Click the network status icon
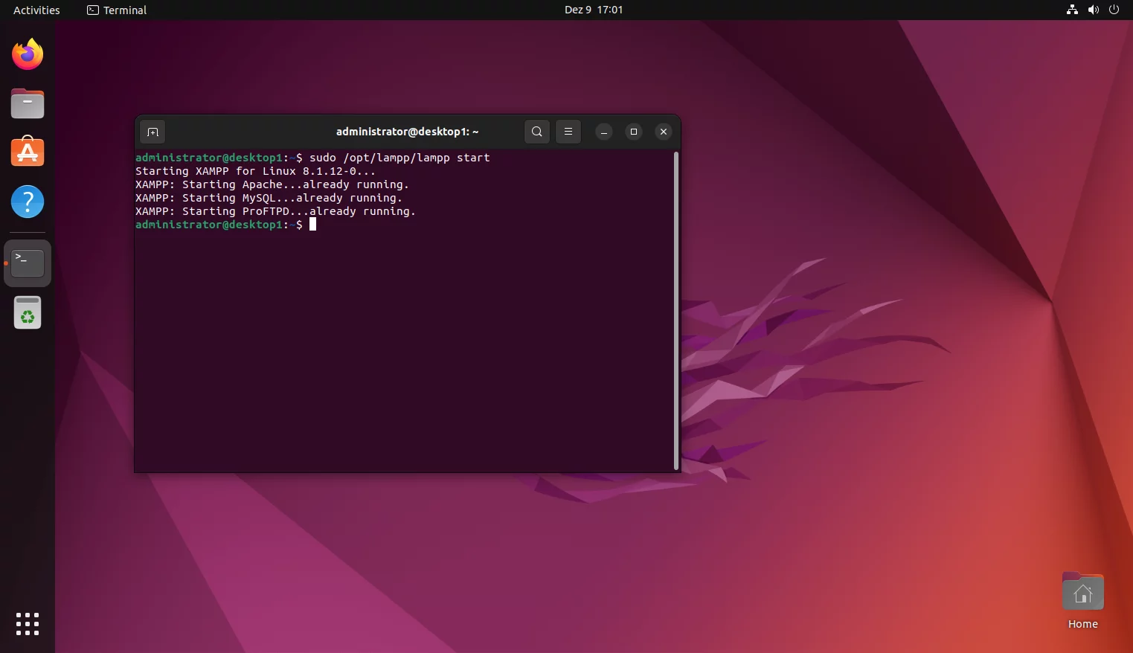Image resolution: width=1133 pixels, height=653 pixels. [1072, 10]
